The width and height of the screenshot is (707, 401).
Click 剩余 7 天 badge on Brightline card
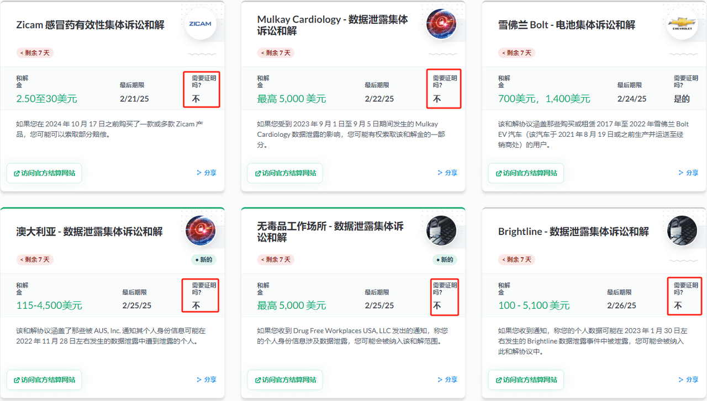tap(517, 260)
